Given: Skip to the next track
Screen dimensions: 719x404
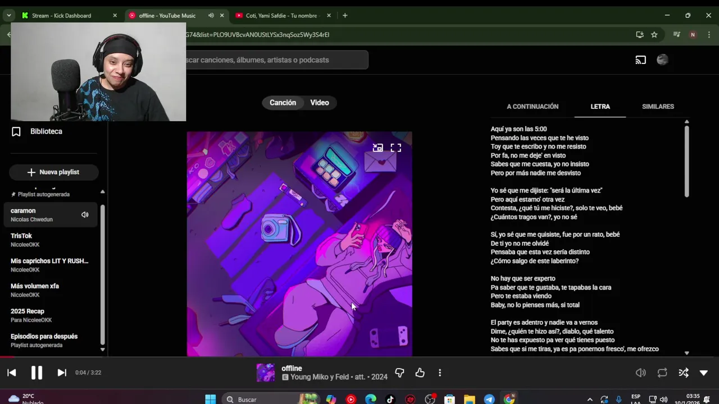Looking at the screenshot, I should pyautogui.click(x=62, y=373).
